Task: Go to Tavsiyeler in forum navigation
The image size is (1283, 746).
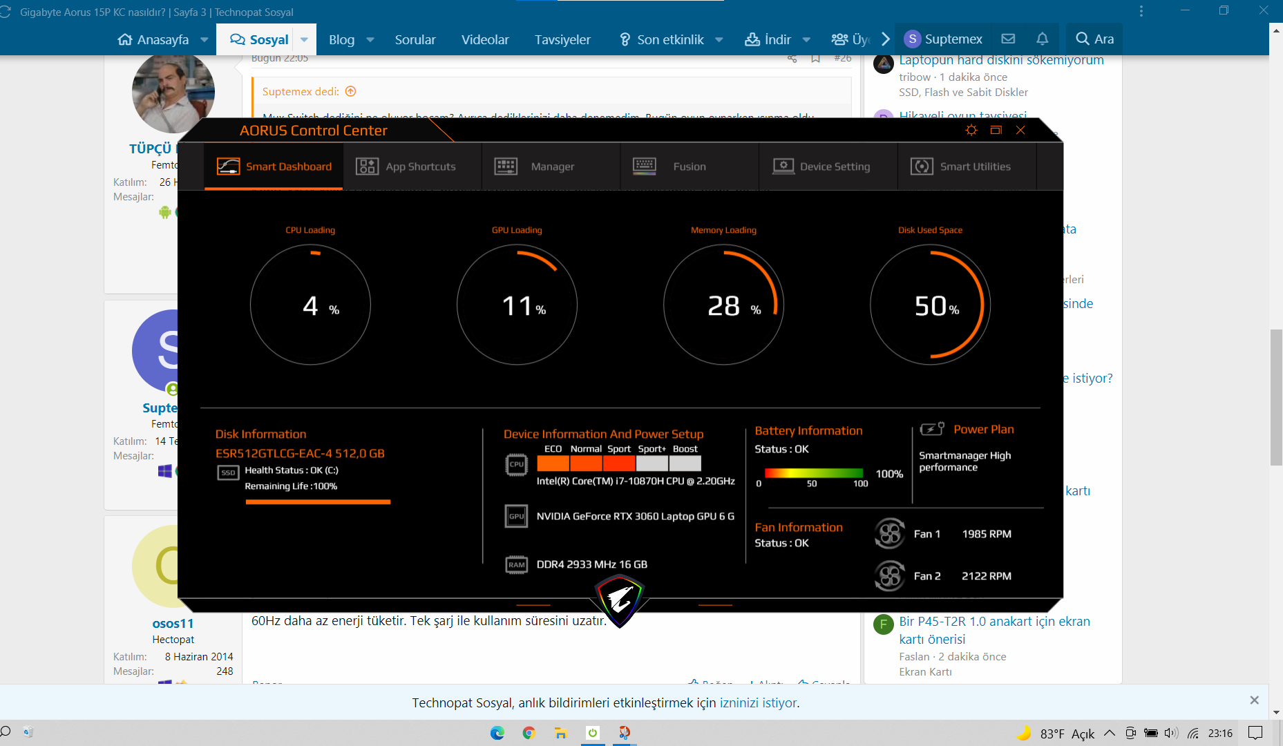Action: click(x=562, y=39)
